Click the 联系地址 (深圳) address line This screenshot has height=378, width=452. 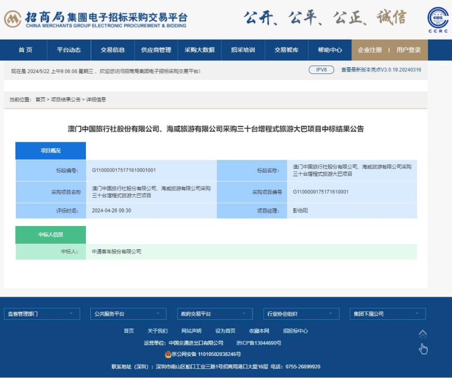pos(190,367)
